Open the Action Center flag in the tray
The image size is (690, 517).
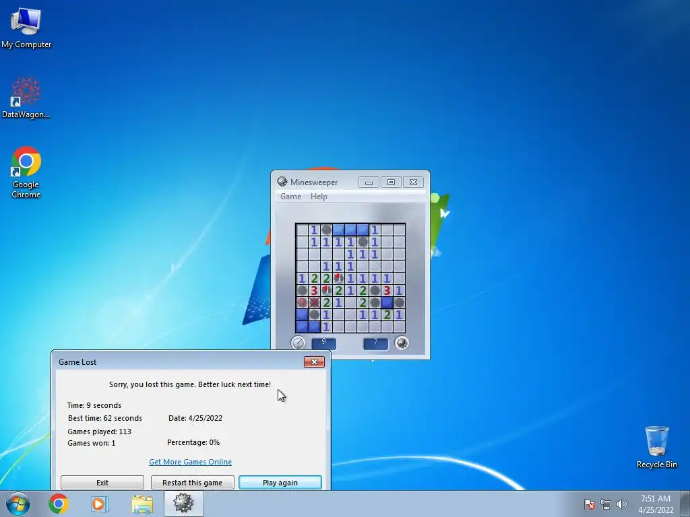(590, 504)
